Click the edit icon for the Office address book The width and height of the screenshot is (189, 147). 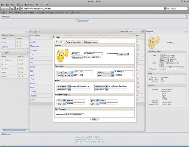tap(18, 42)
